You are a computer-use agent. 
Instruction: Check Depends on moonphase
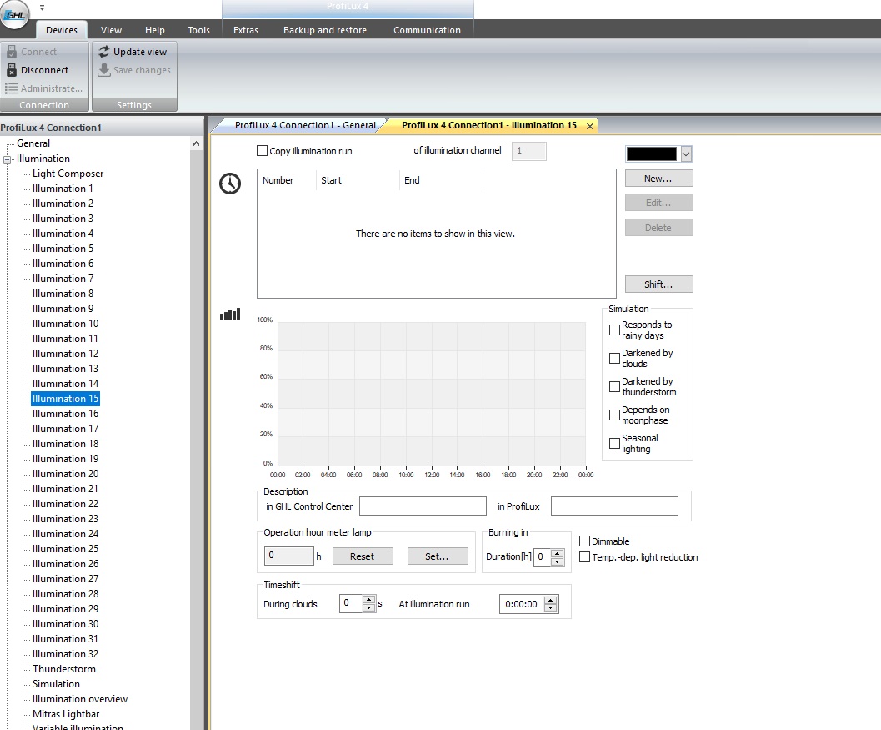614,415
